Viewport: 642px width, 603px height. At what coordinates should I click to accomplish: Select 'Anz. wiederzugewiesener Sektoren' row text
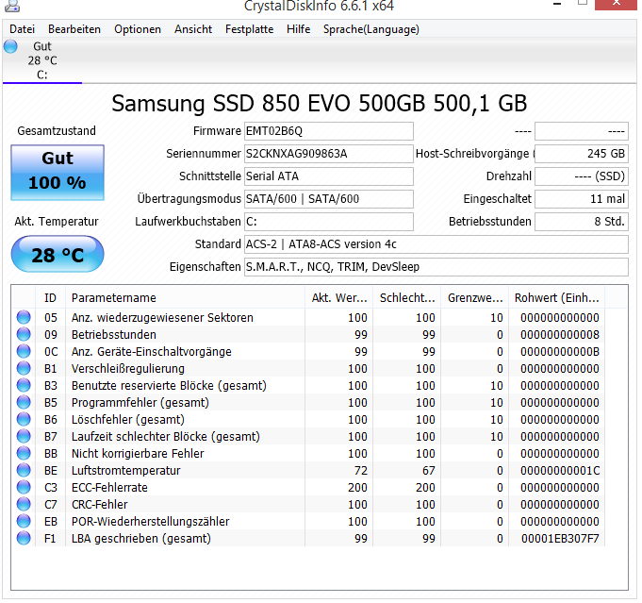pyautogui.click(x=162, y=318)
